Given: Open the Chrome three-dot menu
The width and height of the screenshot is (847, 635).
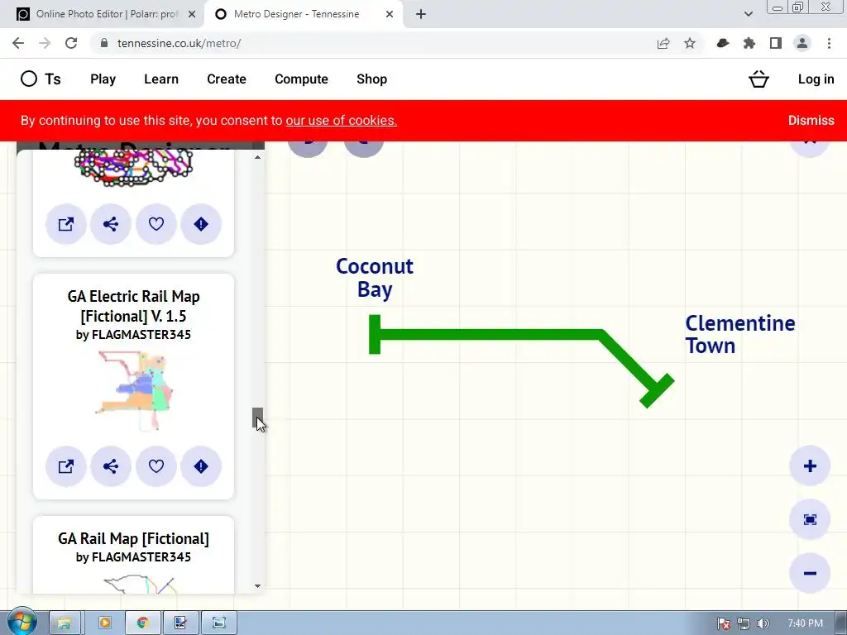Looking at the screenshot, I should (x=829, y=43).
